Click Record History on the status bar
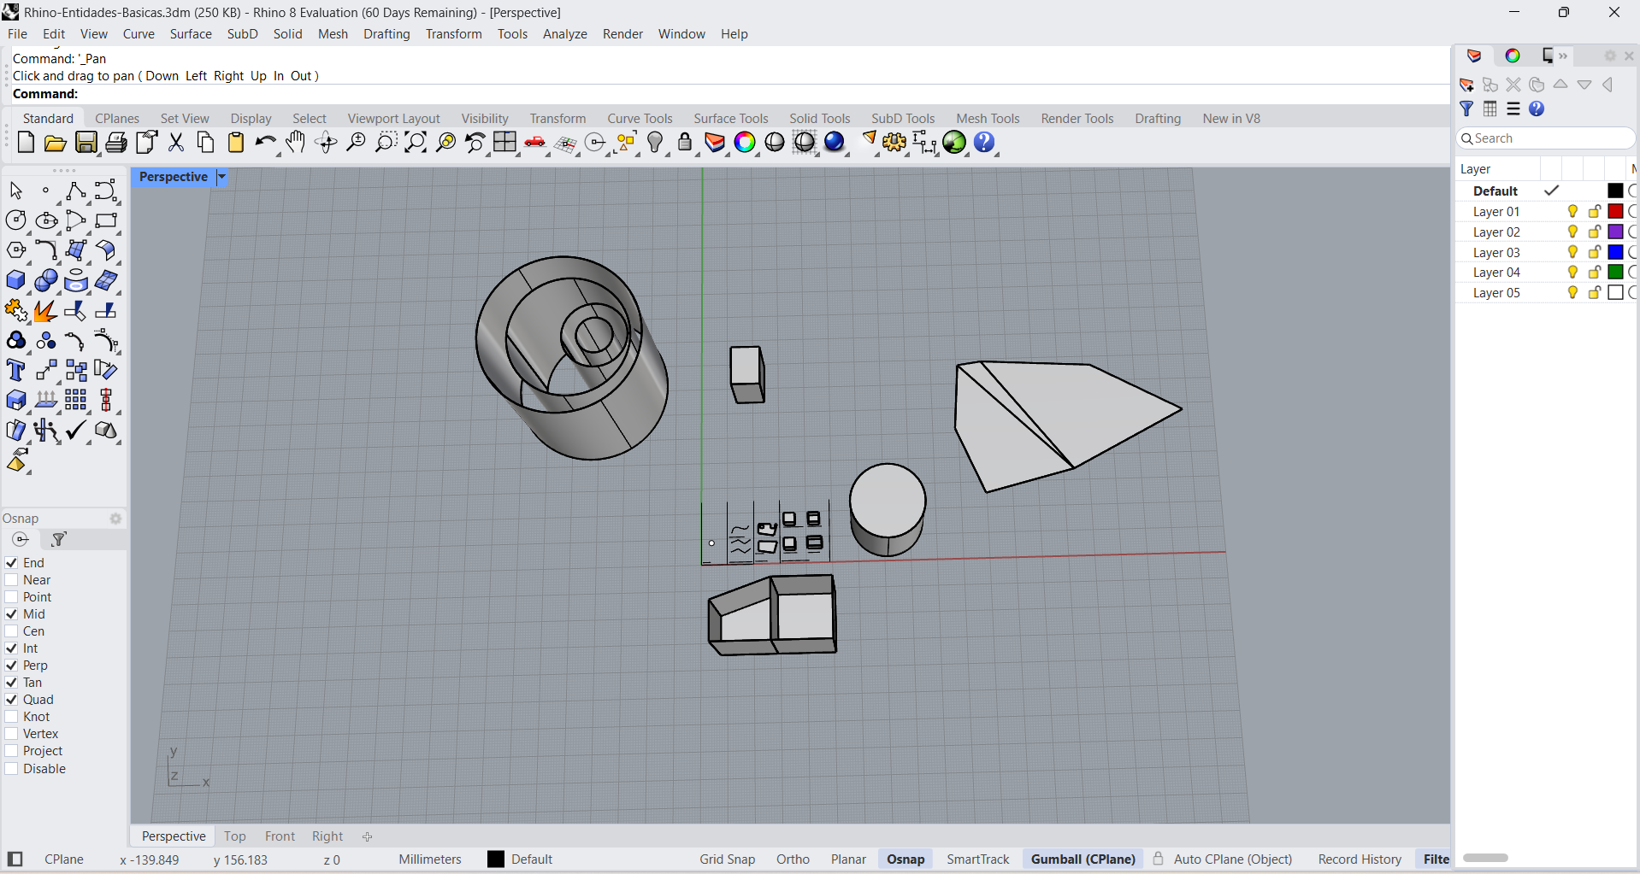1640x874 pixels. point(1359,859)
